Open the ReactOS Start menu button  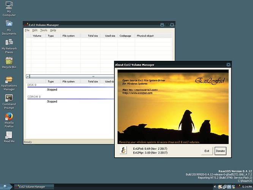coord(5,187)
